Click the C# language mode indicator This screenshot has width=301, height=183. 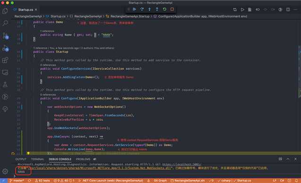point(282,181)
